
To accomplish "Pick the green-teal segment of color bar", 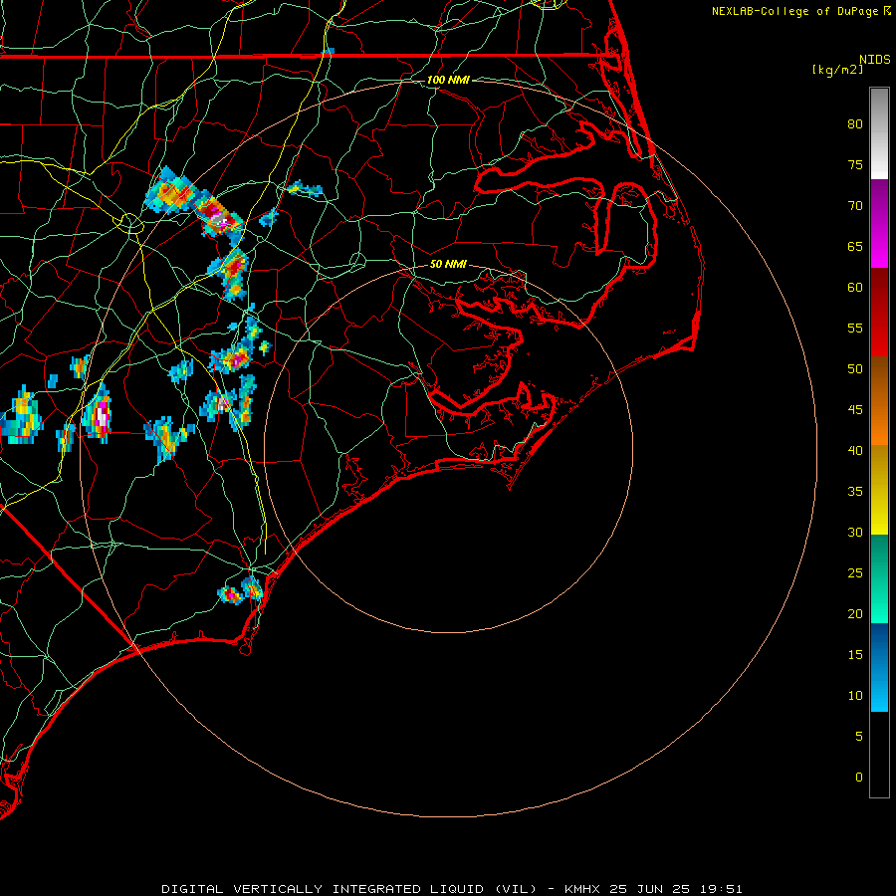I will 879,578.
